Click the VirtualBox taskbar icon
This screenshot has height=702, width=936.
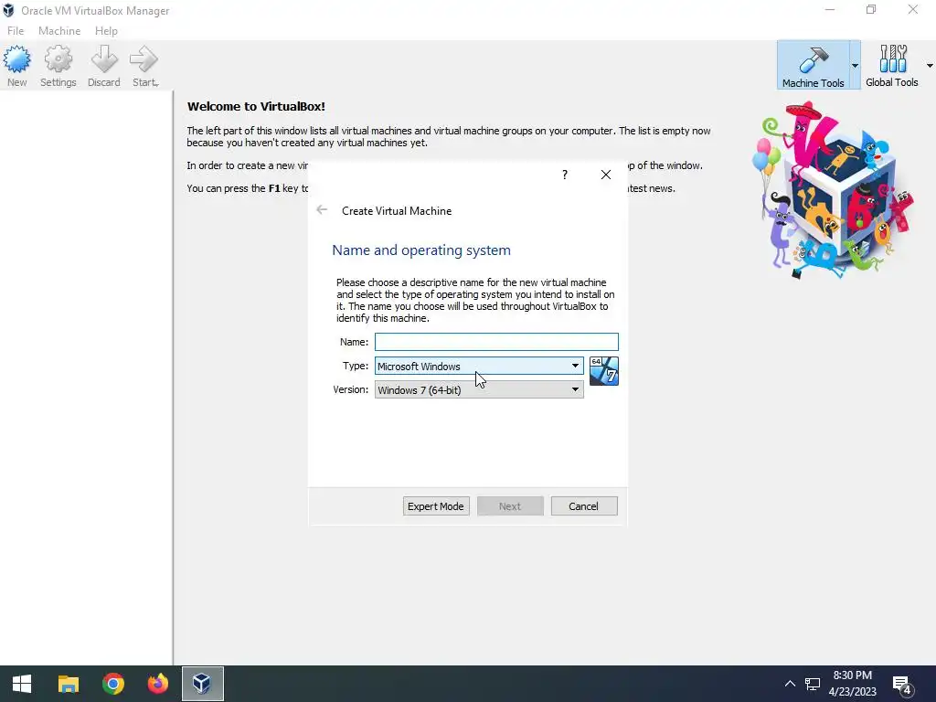coord(202,684)
